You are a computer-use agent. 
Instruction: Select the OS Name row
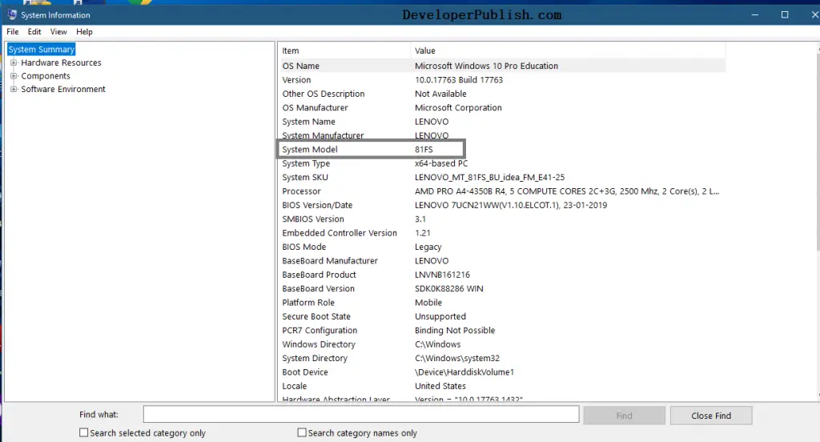[502, 66]
